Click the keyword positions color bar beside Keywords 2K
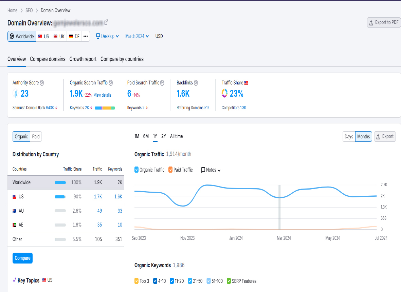The width and height of the screenshot is (401, 292). point(104,108)
